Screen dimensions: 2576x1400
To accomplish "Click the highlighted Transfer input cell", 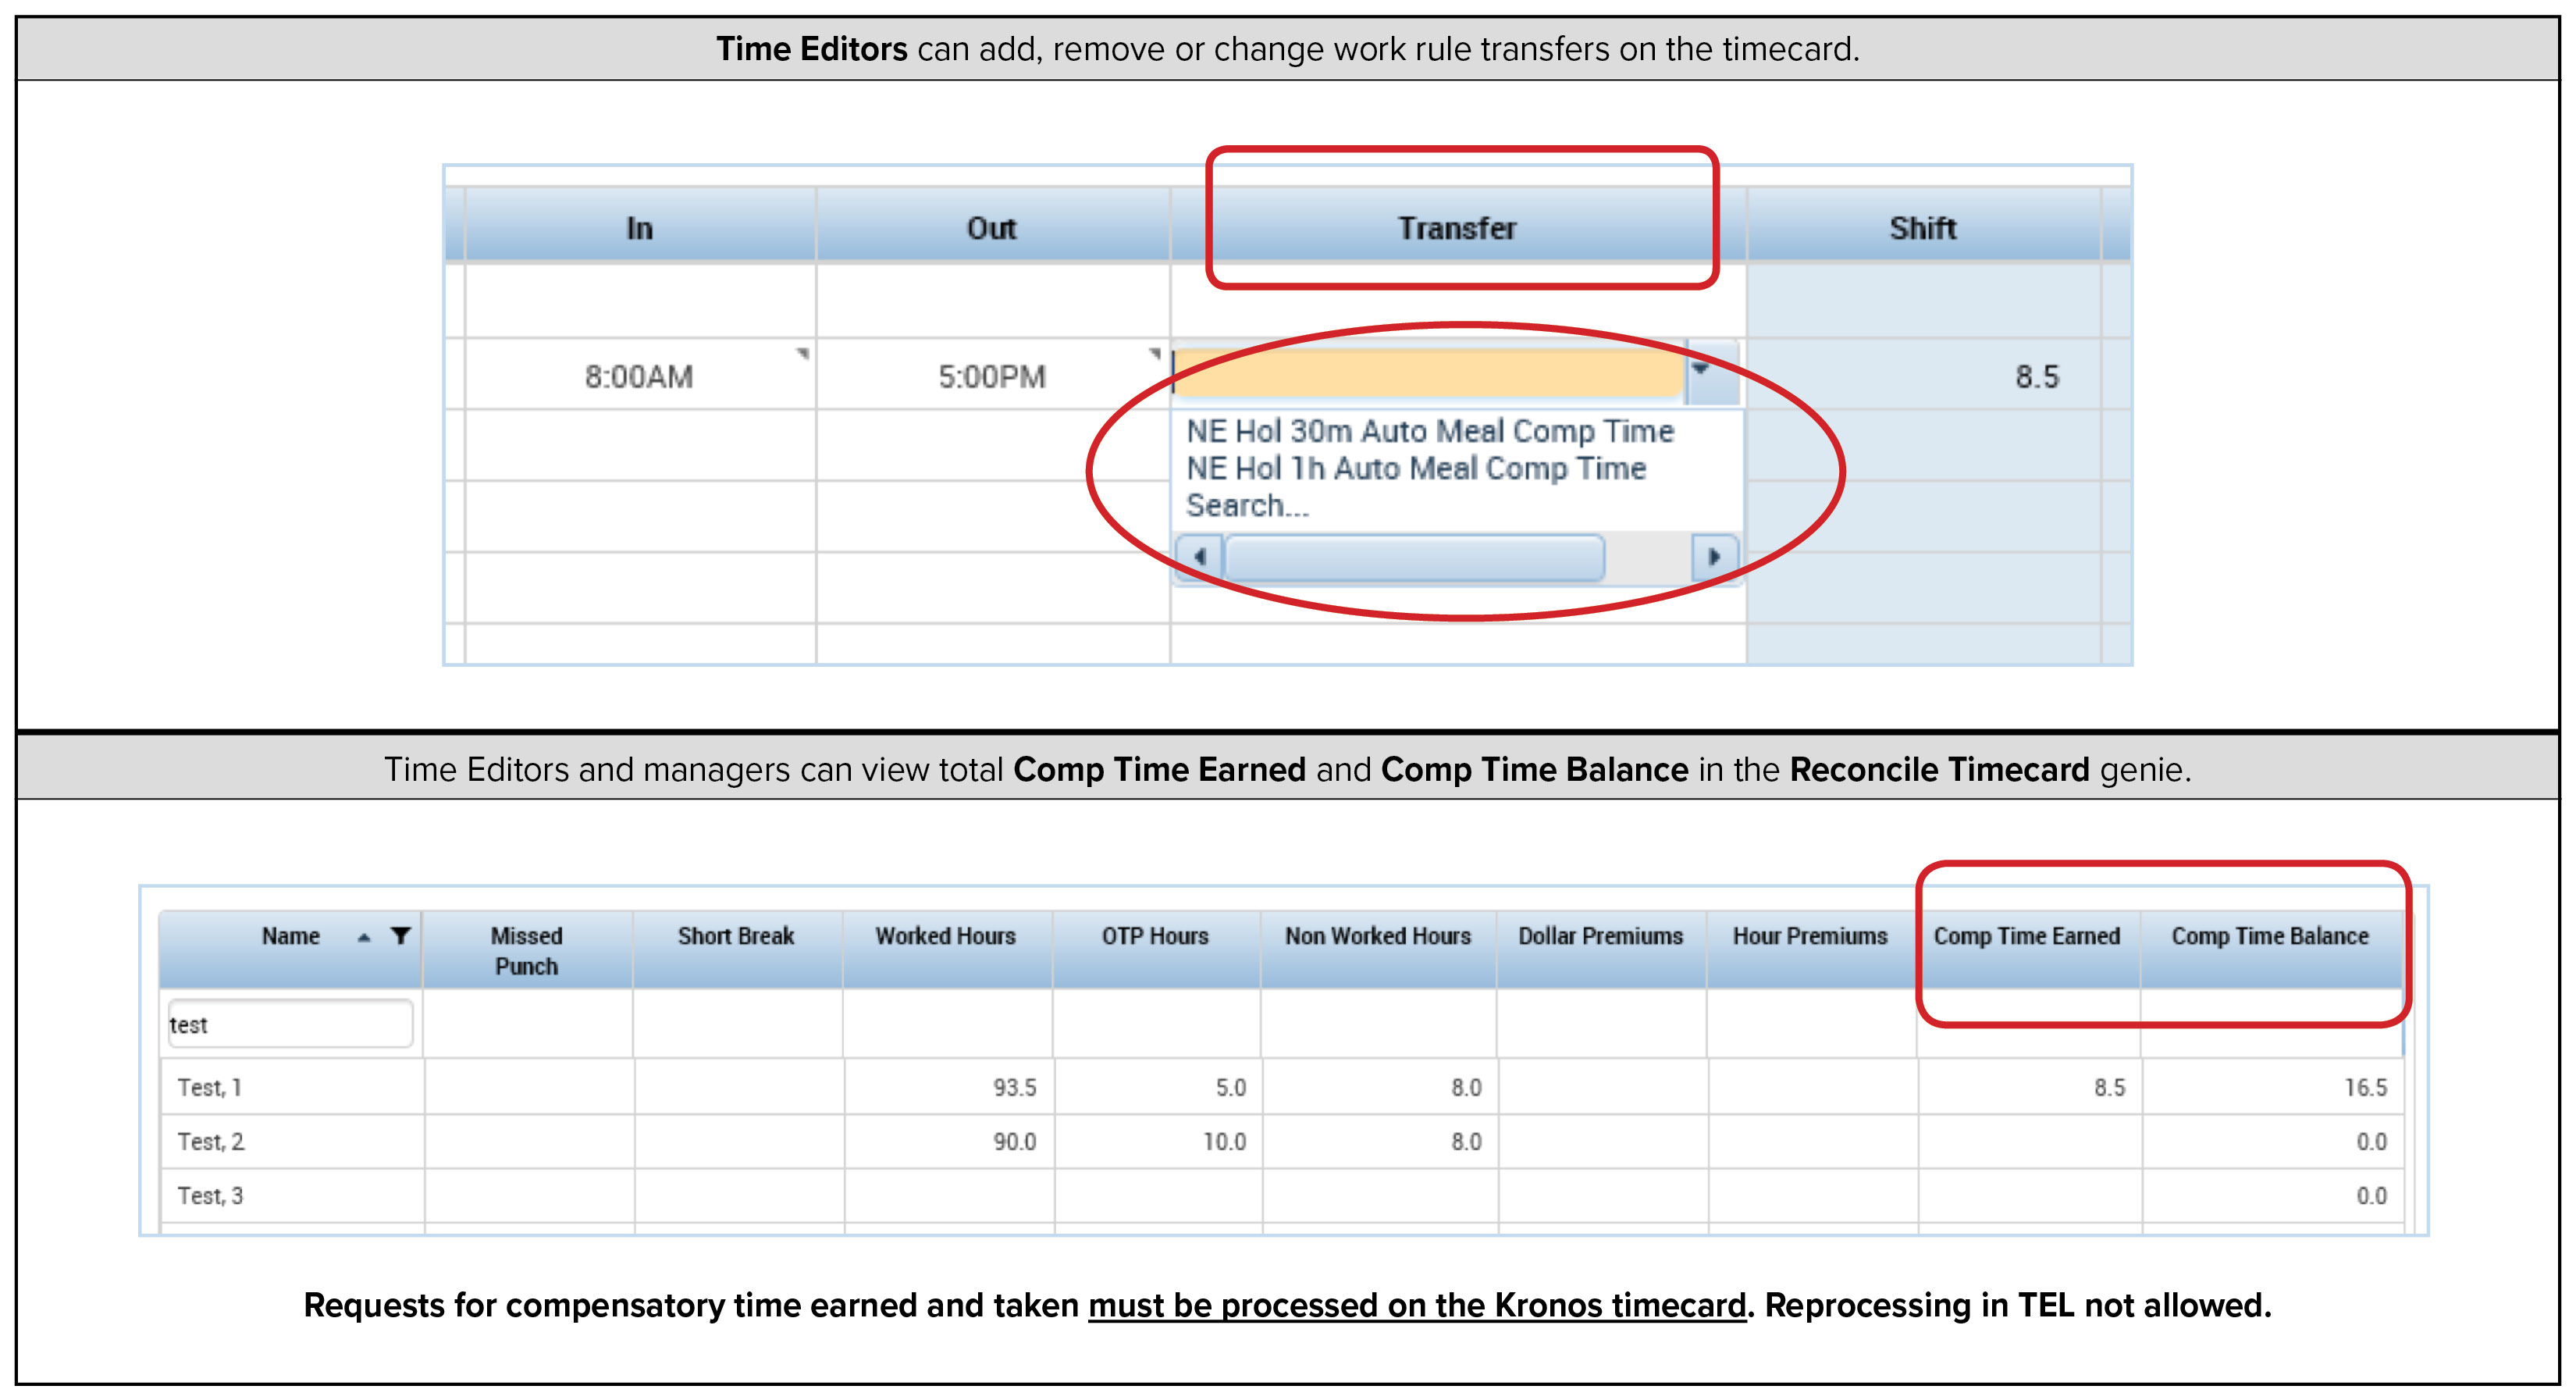I will click(1428, 373).
